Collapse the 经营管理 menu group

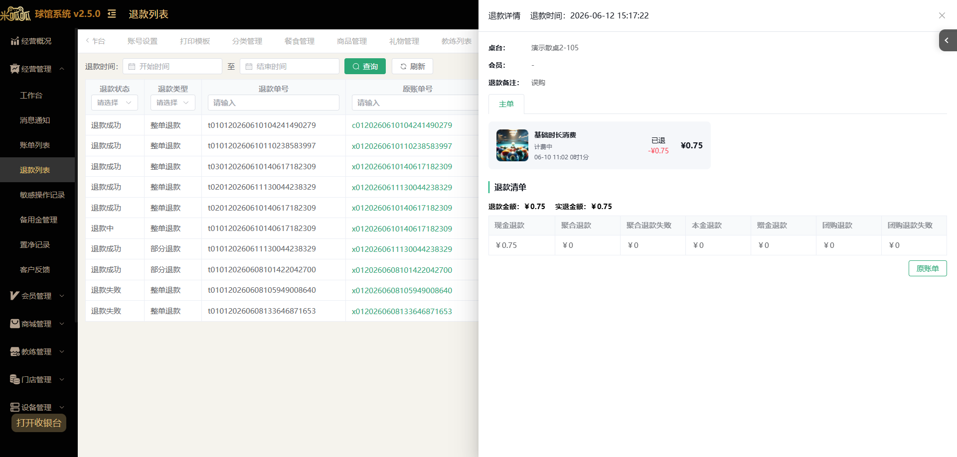[62, 69]
